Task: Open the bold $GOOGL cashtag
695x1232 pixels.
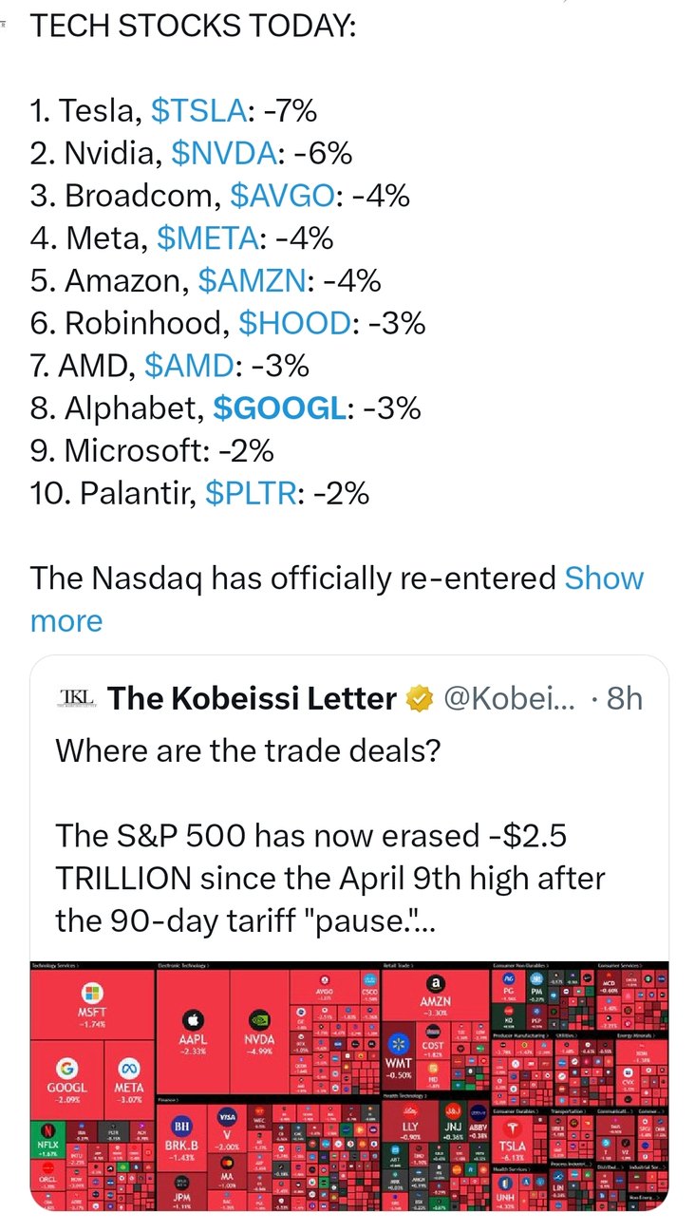Action: click(x=279, y=408)
